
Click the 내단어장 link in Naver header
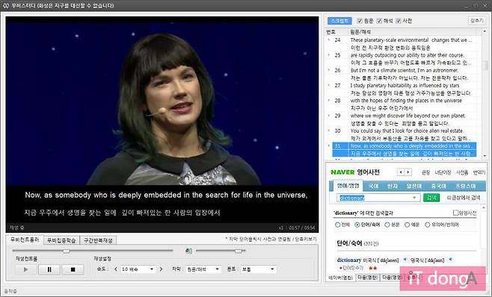443,172
